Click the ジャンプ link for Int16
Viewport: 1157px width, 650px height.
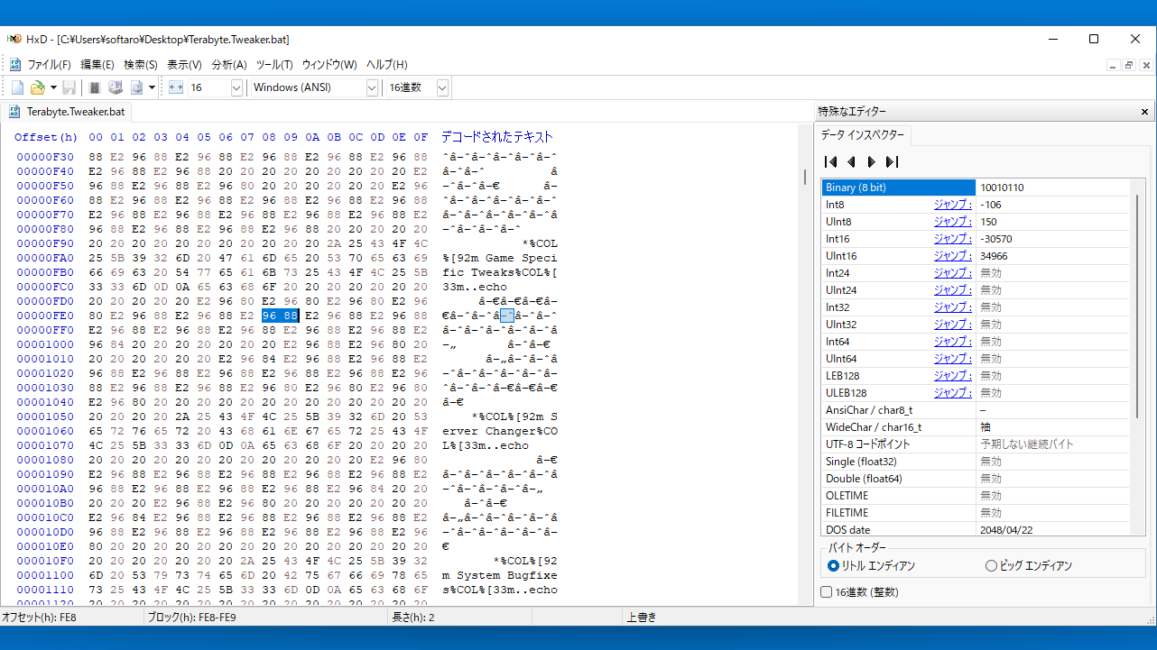pyautogui.click(x=952, y=239)
